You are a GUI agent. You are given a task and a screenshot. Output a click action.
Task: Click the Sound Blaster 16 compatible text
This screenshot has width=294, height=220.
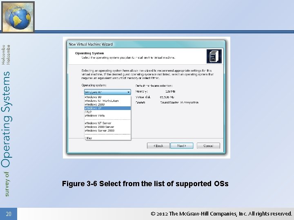(179, 103)
